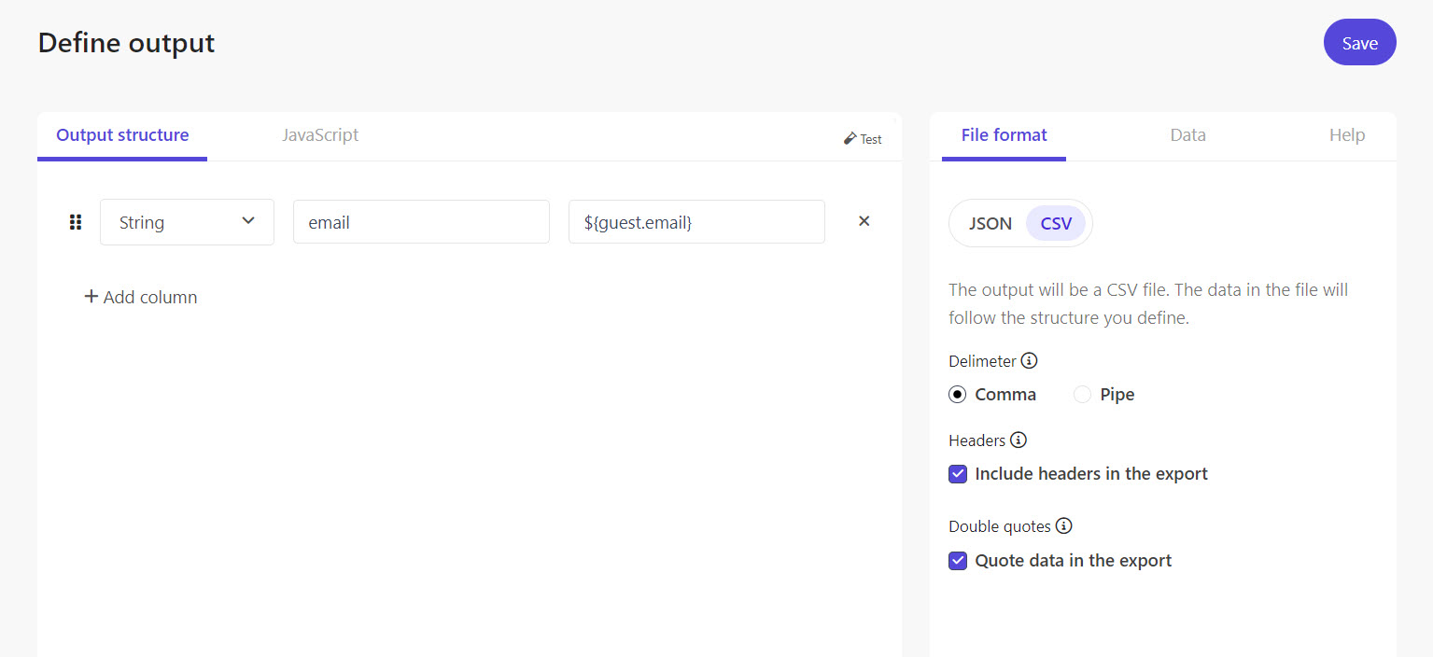Click the ${guest.email} value field
1433x657 pixels.
[696, 222]
